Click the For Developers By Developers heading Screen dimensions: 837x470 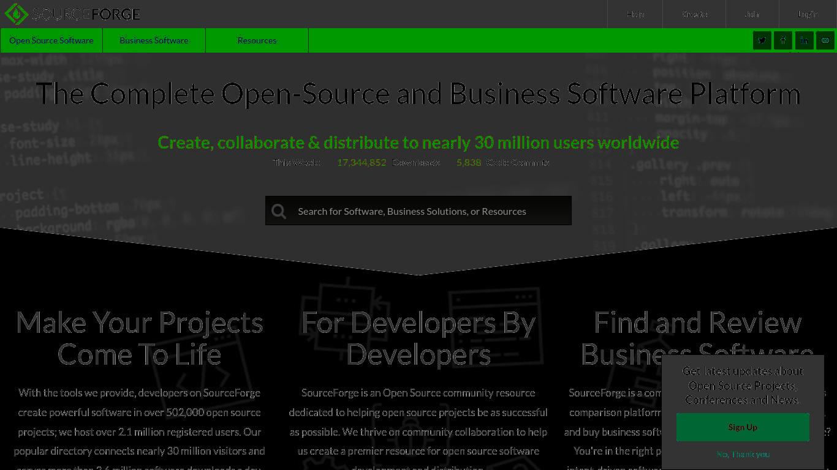coord(418,338)
